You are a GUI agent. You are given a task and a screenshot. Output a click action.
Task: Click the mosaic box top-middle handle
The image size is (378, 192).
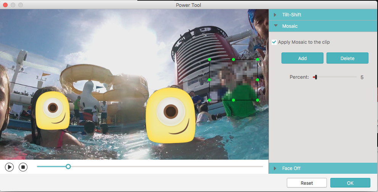tap(233, 59)
